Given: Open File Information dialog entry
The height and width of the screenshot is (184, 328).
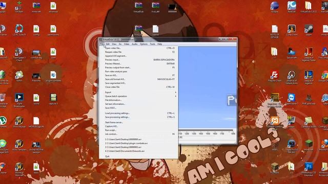Looking at the screenshot, I should point(138,100).
